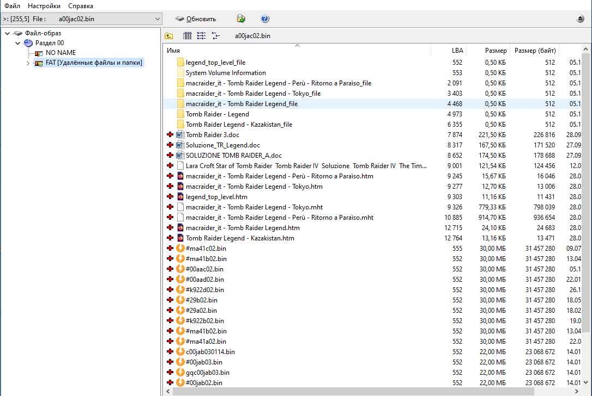592x396 pixels.
Task: Select the Tomb Raider - Legend folder
Action: coord(217,114)
